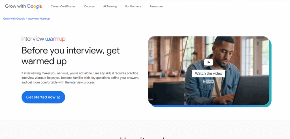Click the Before you interview headline
This screenshot has width=290, height=139.
point(71,55)
